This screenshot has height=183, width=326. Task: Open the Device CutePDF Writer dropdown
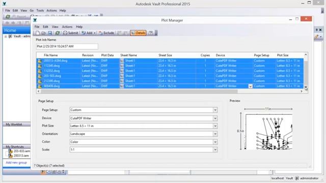[215, 118]
